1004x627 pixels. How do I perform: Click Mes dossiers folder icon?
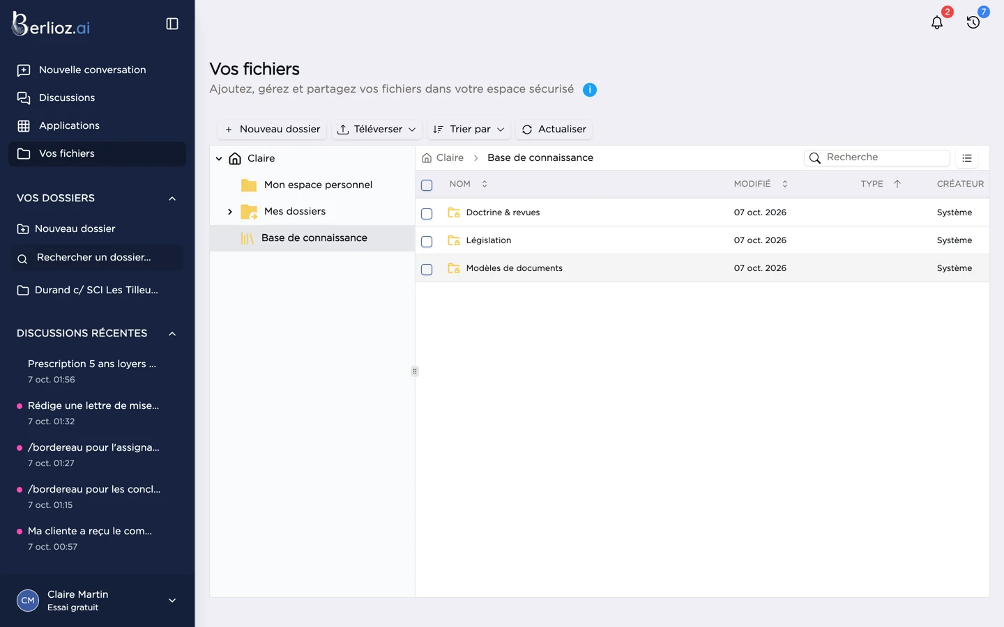pyautogui.click(x=249, y=212)
